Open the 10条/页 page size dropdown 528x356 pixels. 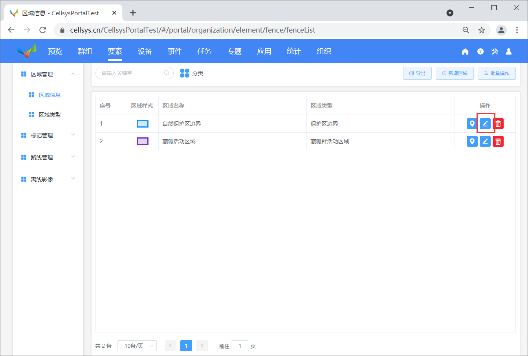click(x=137, y=346)
